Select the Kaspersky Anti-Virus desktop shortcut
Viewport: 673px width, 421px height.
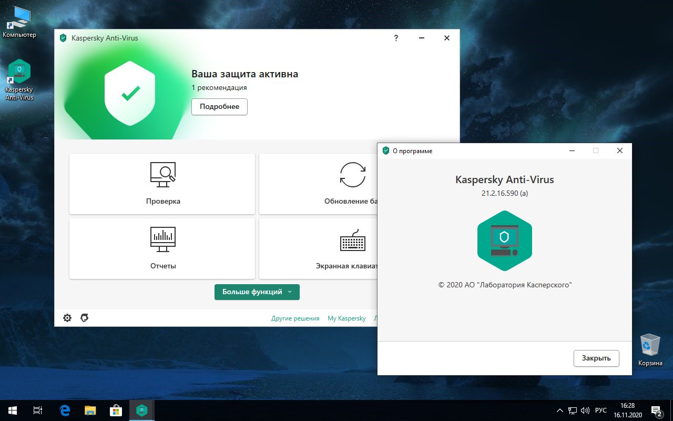[x=19, y=79]
